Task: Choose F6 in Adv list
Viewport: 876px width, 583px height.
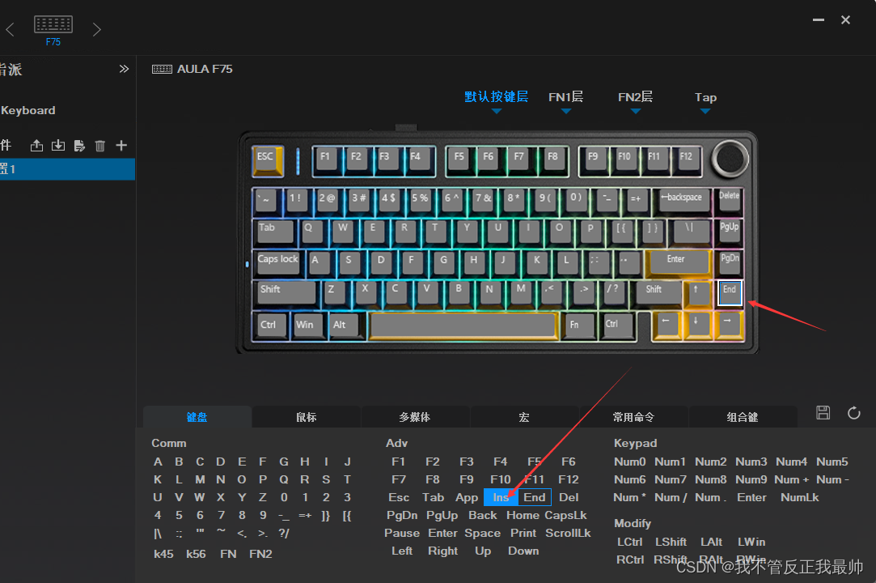Action: click(569, 462)
